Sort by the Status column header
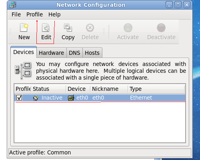The image size is (200, 160). click(49, 89)
